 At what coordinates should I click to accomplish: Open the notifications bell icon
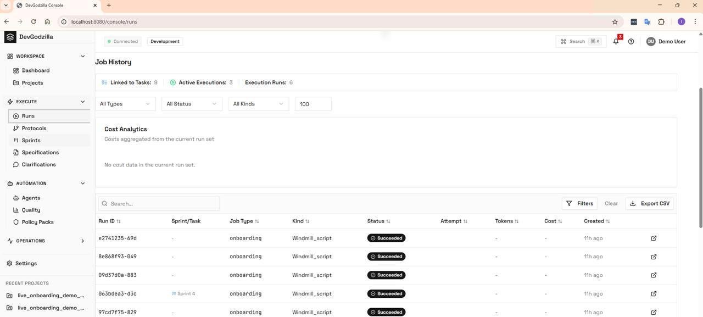pos(616,42)
